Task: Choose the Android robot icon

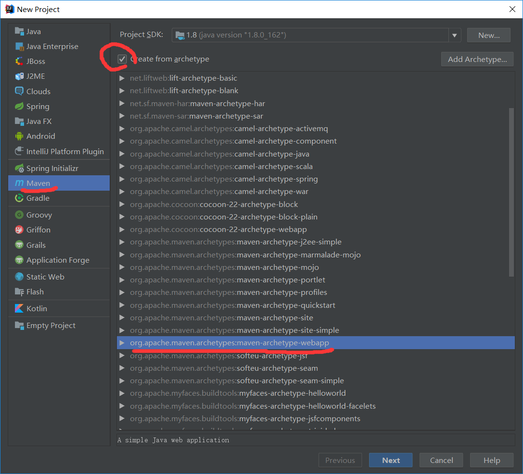Action: [x=19, y=136]
